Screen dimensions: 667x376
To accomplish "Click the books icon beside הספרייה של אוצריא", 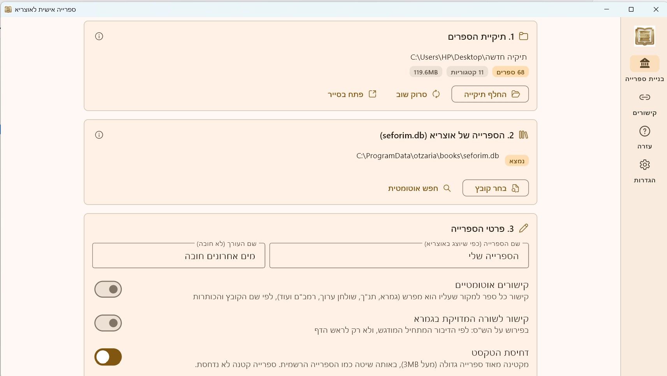I will [x=524, y=135].
